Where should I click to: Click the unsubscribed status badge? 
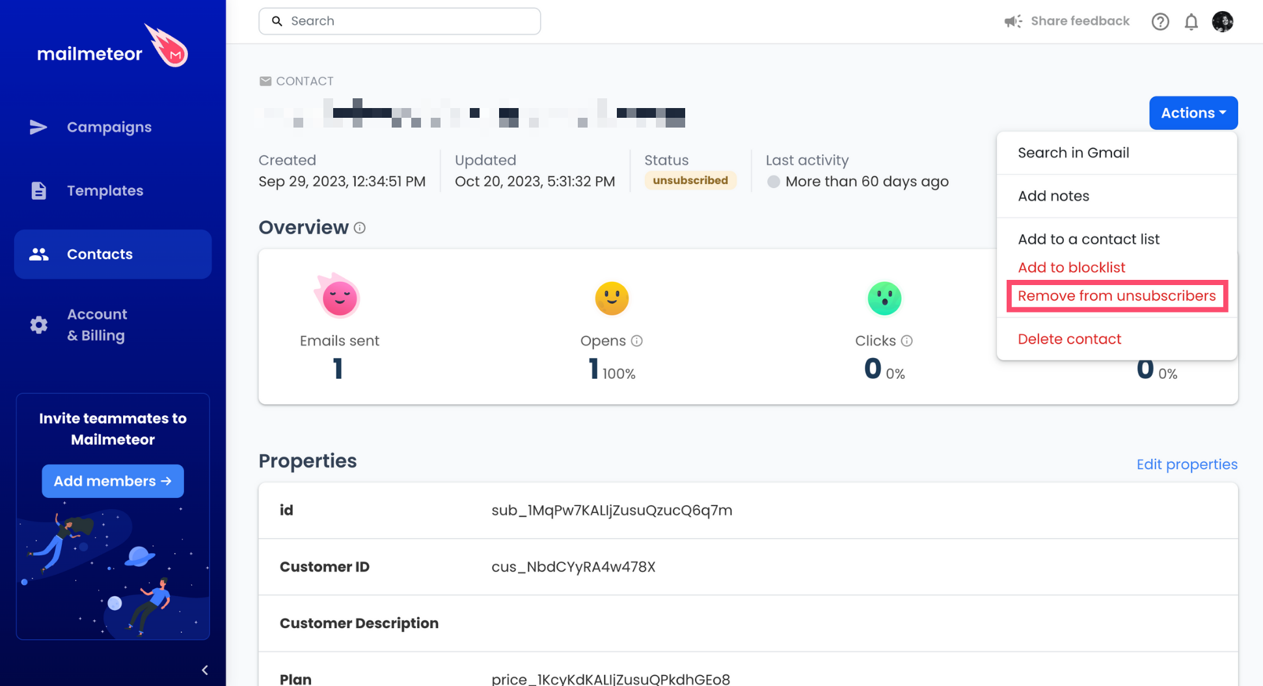[690, 180]
